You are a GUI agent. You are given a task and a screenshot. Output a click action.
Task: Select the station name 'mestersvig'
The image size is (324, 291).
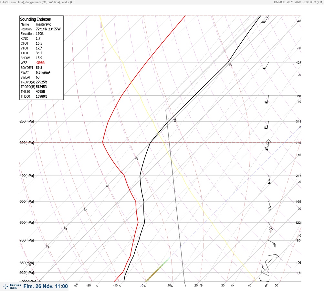[43, 24]
